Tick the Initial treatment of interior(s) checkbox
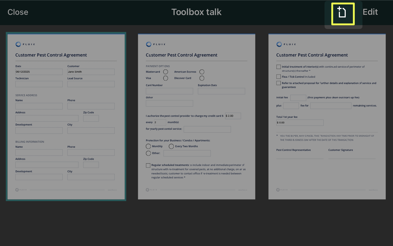This screenshot has height=246, width=393. click(x=278, y=67)
